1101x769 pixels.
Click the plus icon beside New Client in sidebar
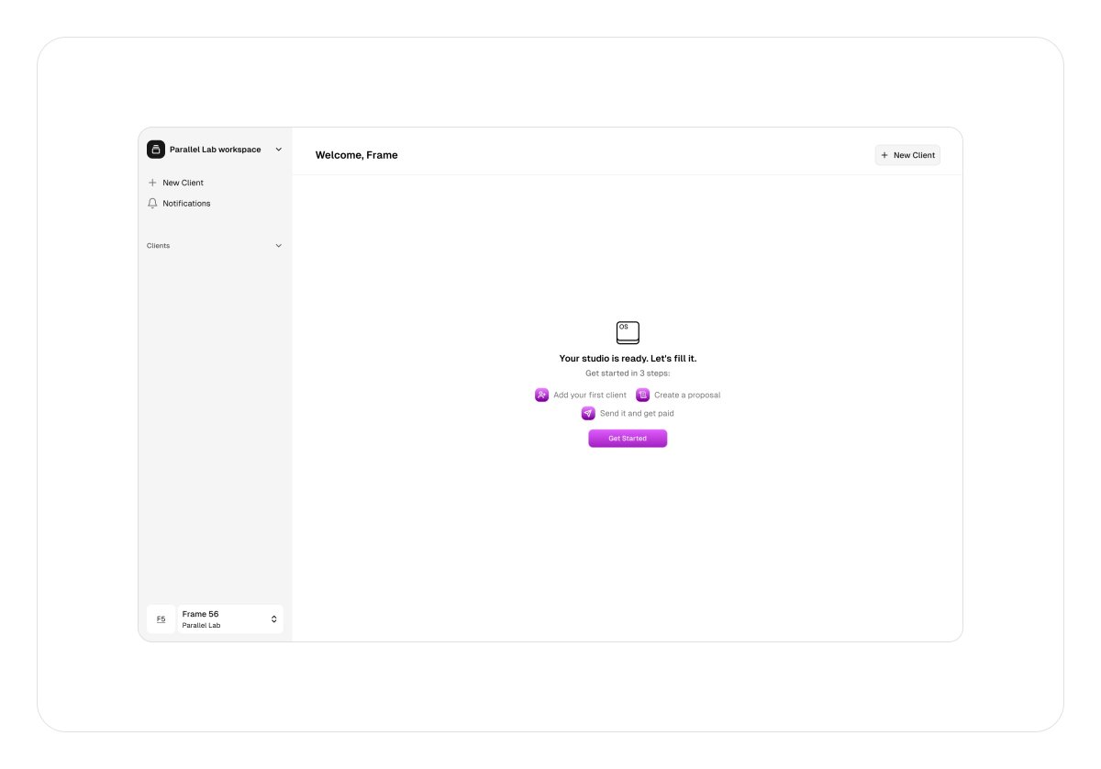[152, 183]
